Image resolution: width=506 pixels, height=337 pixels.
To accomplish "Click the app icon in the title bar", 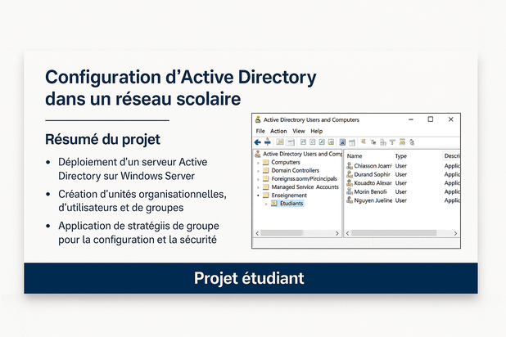I will [258, 119].
